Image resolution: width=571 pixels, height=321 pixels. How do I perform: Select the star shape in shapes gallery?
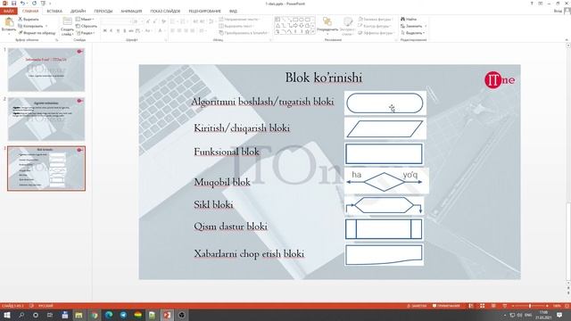point(307,32)
